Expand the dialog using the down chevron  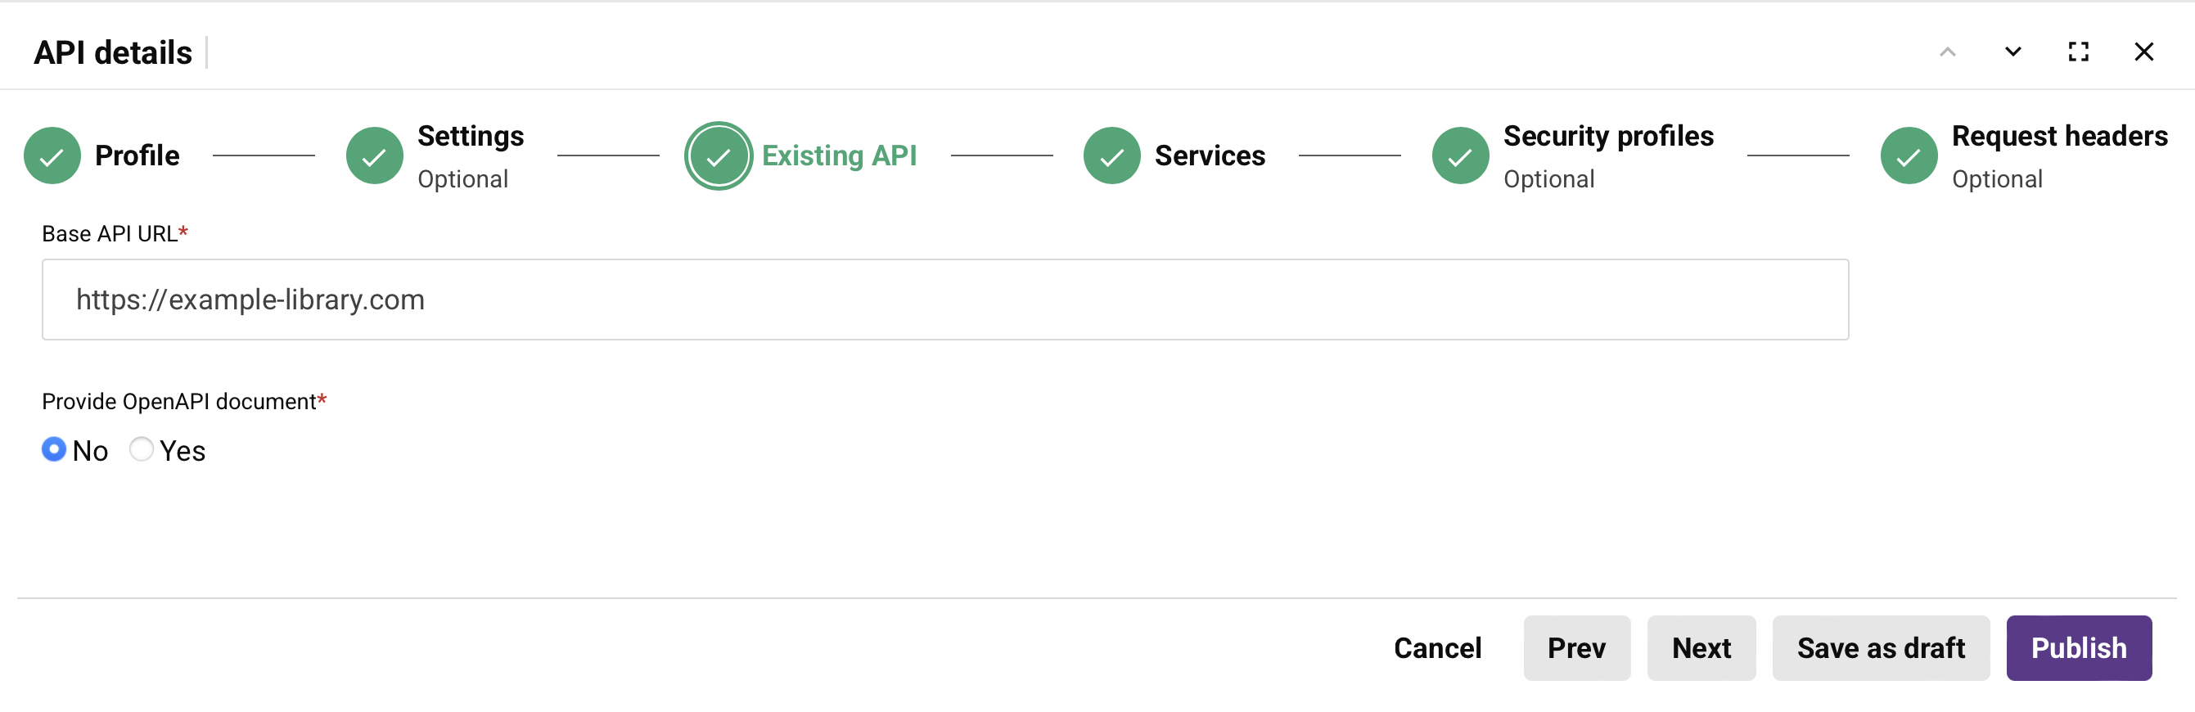click(2012, 51)
